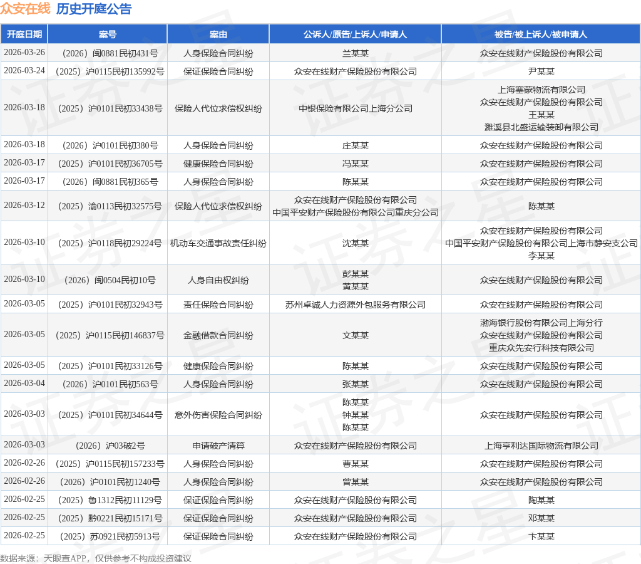Select case number (2025)沪0101民初36705号

pos(110,164)
